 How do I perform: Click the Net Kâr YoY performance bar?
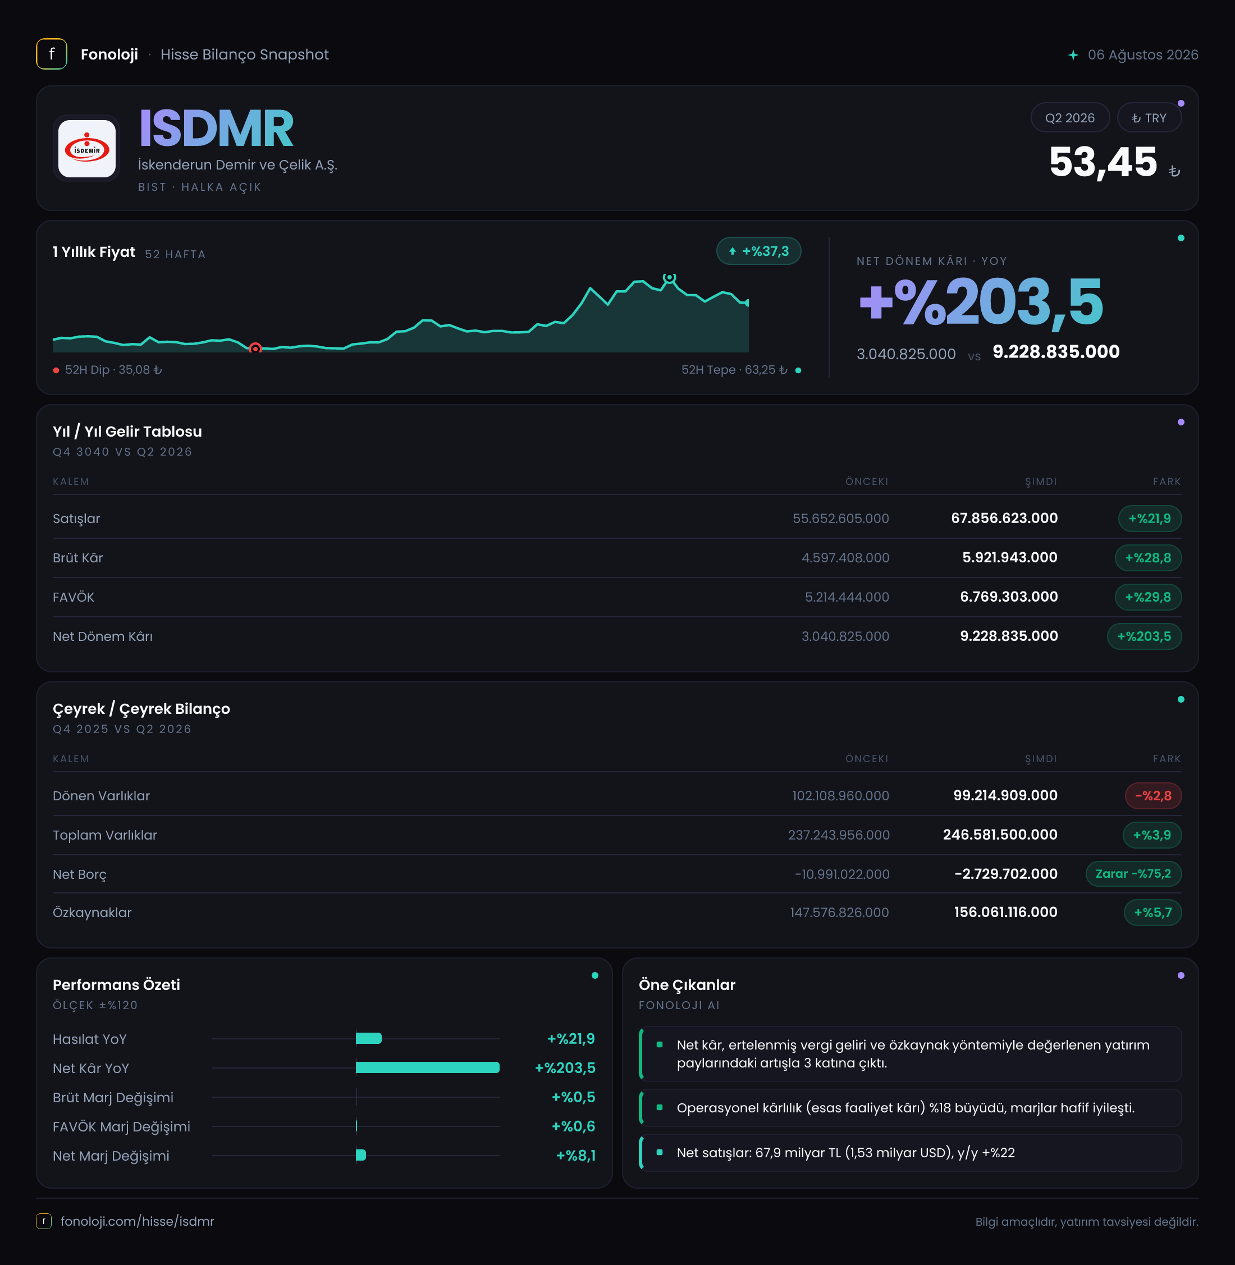click(x=427, y=1067)
